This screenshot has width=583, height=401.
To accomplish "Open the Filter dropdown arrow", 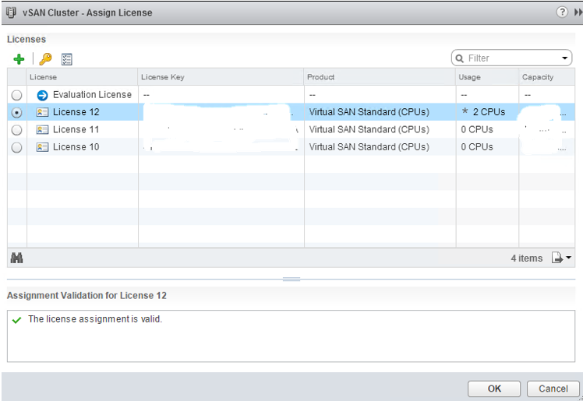I will coord(565,58).
